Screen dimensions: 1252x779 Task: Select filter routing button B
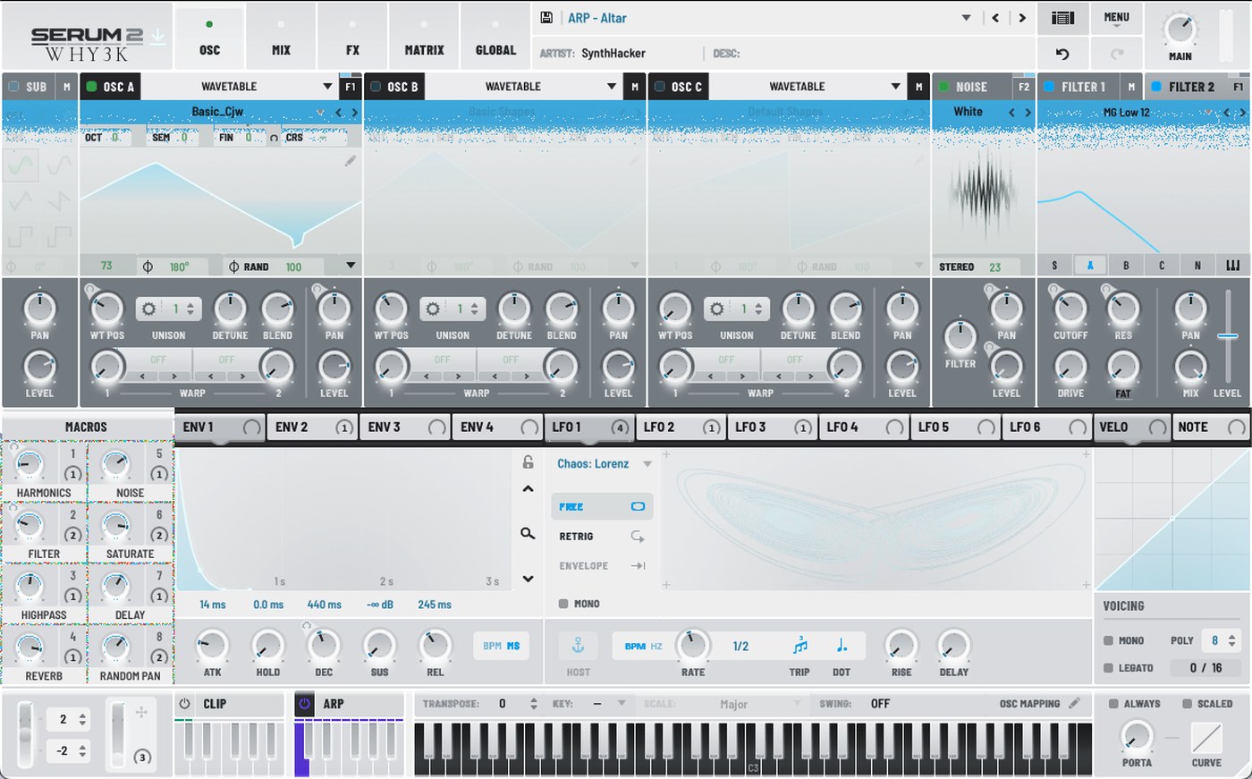coord(1125,266)
